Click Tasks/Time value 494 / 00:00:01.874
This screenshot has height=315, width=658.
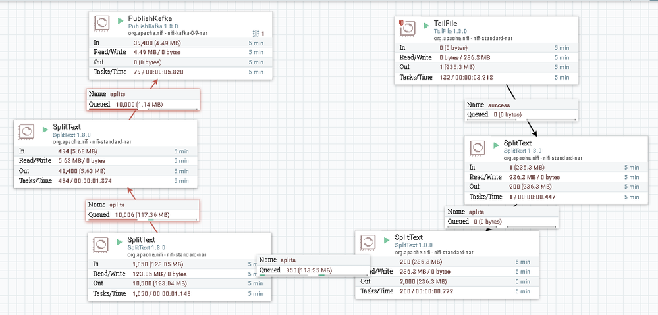point(85,181)
